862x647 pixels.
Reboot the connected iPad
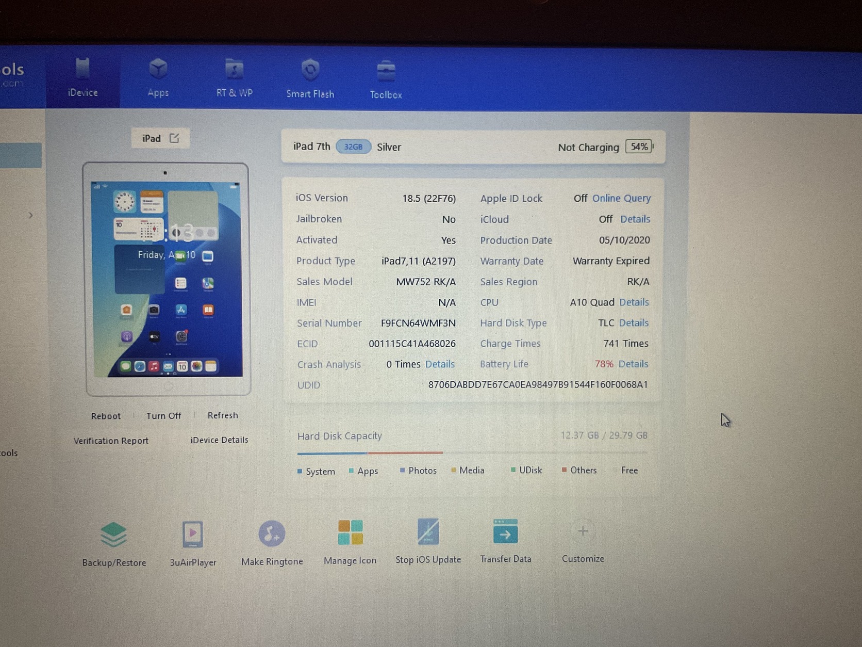pyautogui.click(x=106, y=416)
